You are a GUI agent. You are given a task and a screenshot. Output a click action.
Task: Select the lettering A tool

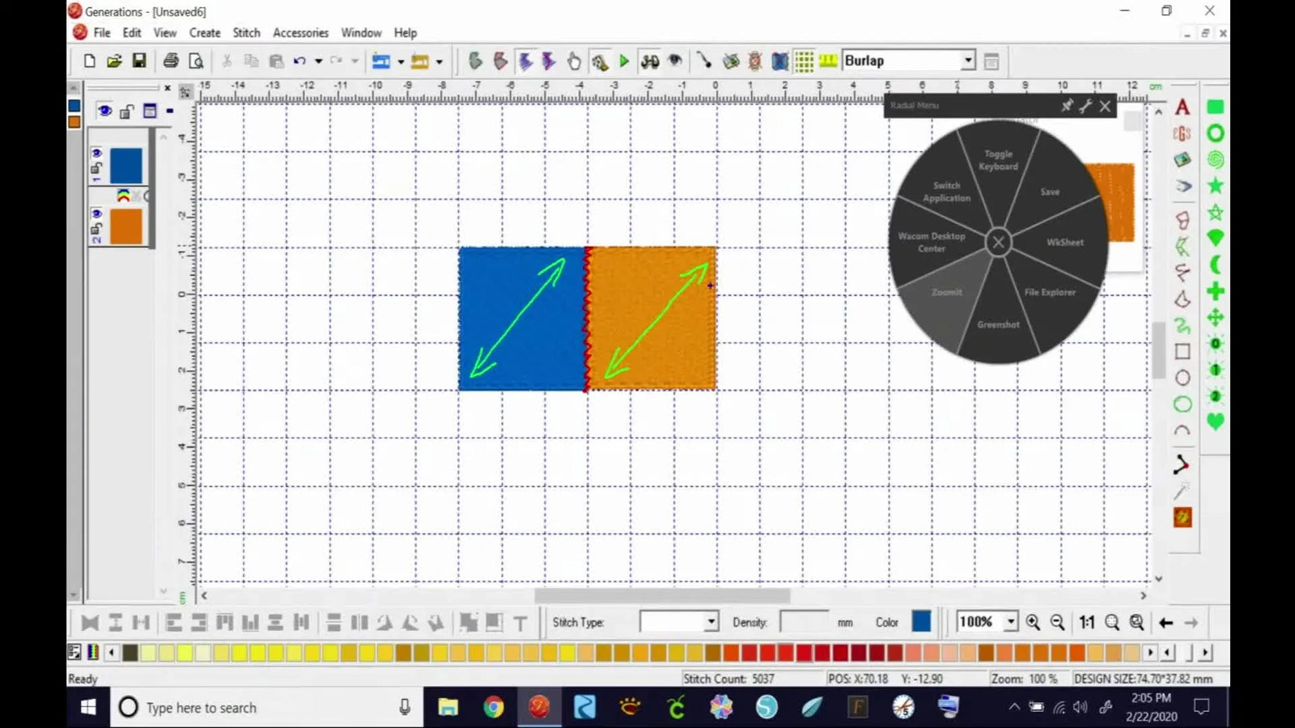coord(1182,106)
